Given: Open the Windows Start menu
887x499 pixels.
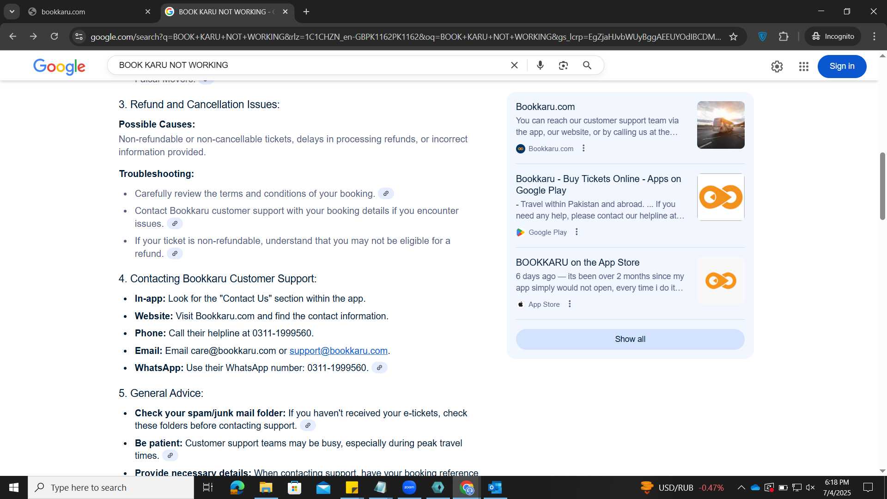Looking at the screenshot, I should [14, 487].
